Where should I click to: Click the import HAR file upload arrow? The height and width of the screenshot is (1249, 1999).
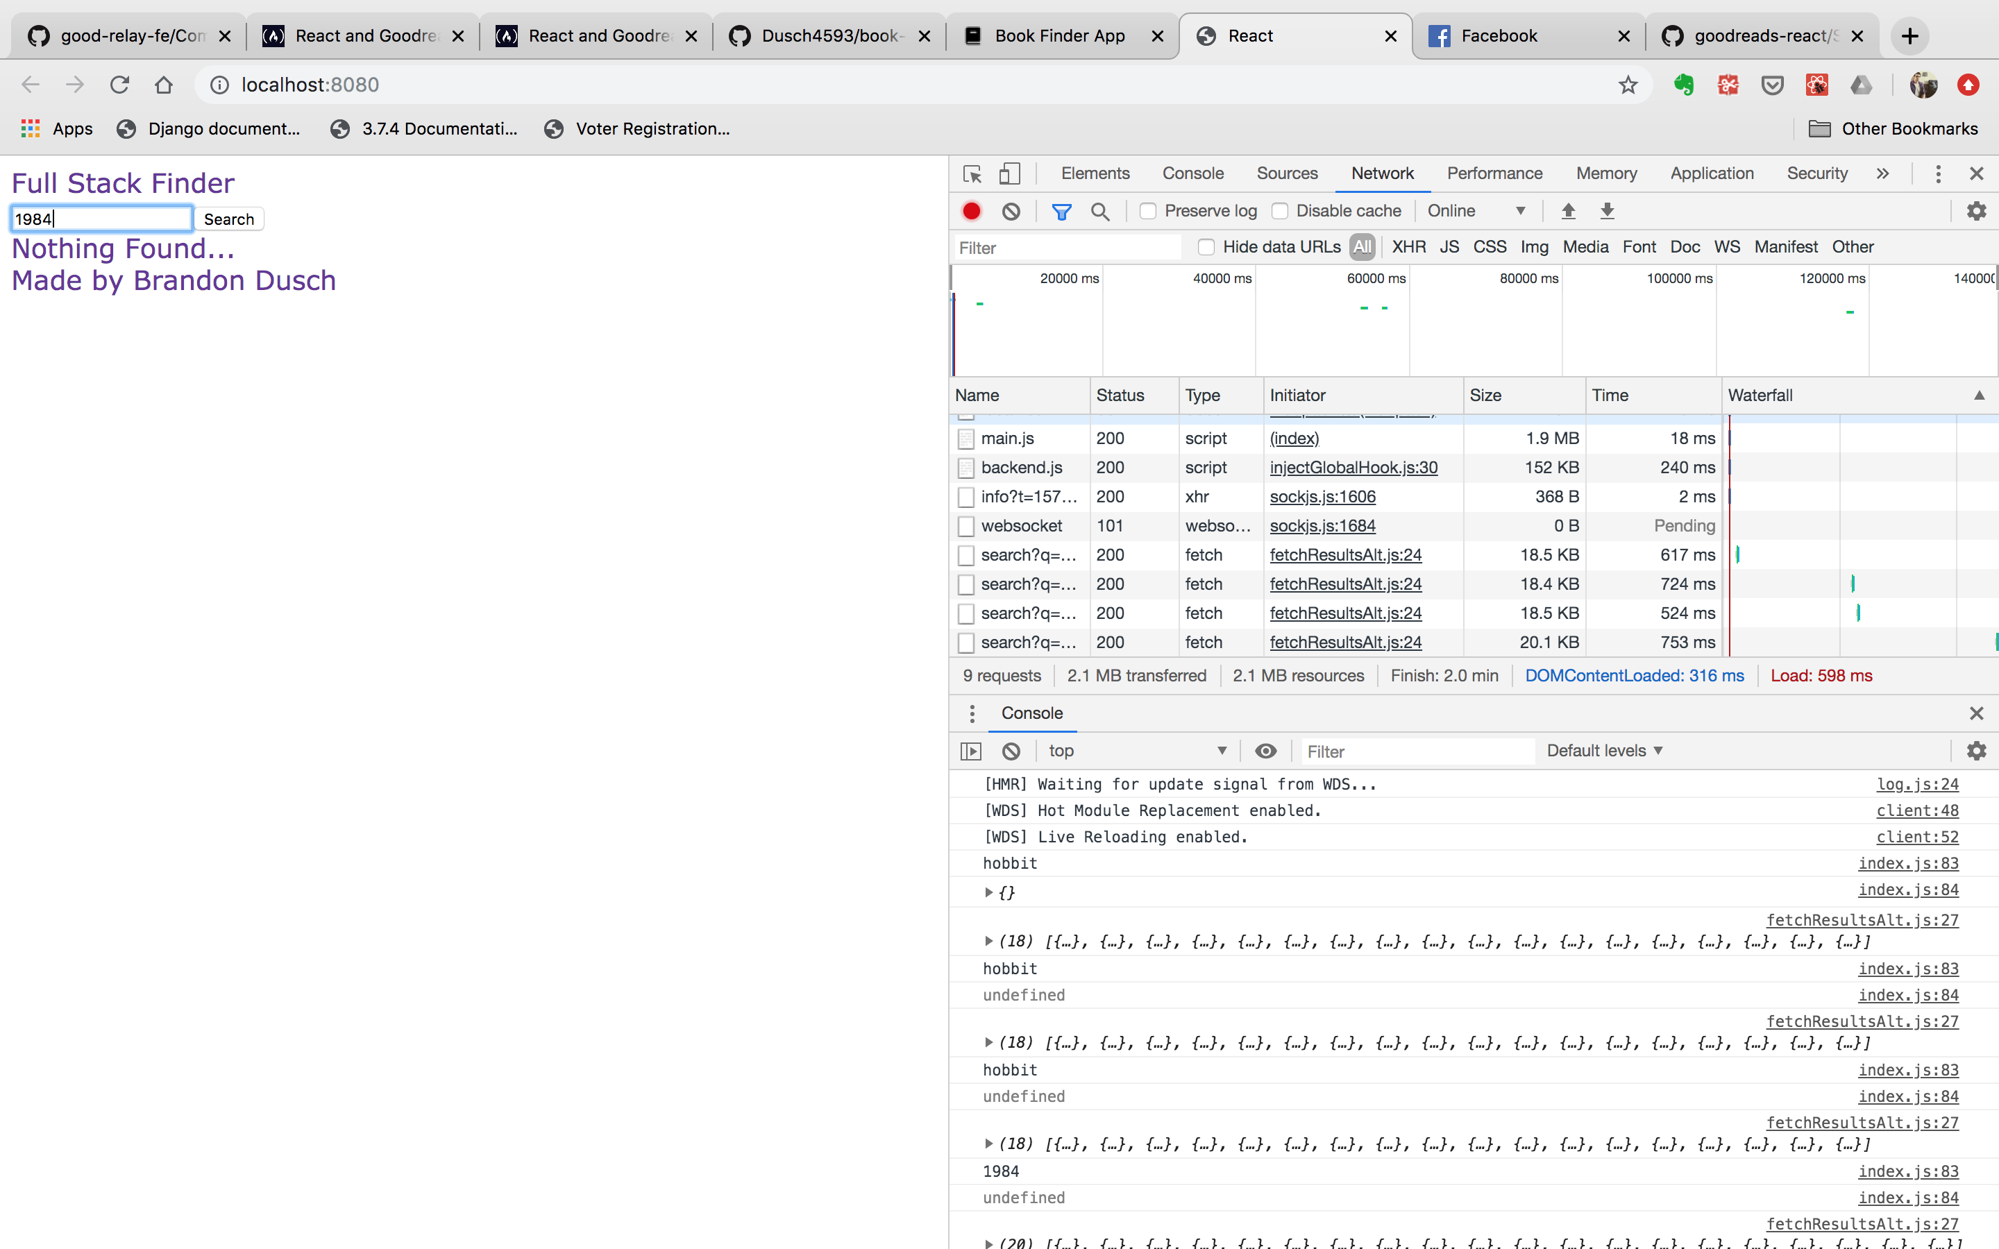point(1568,212)
